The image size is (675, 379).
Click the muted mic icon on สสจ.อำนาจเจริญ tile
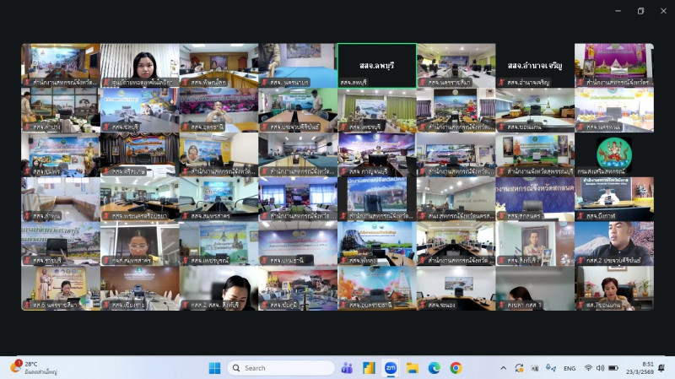501,83
